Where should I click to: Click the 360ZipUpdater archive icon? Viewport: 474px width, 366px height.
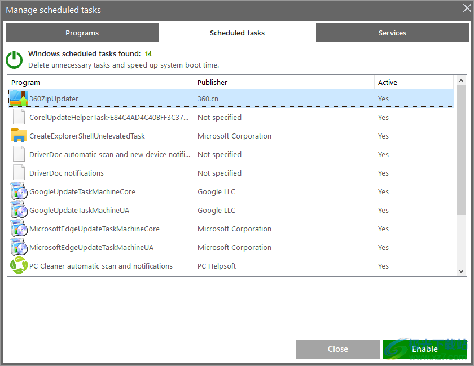[19, 99]
